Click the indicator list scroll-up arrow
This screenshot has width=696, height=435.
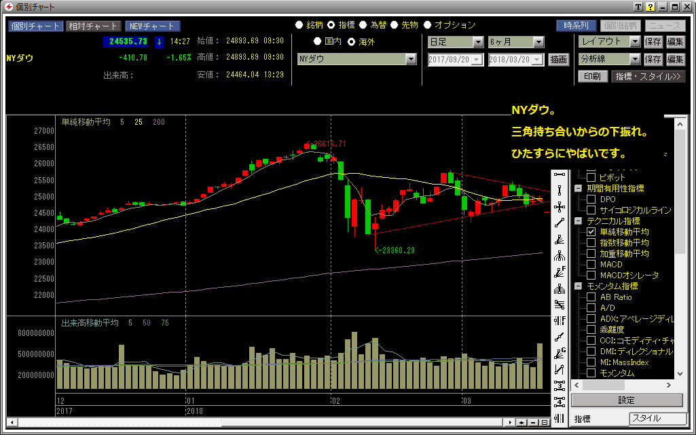[680, 125]
